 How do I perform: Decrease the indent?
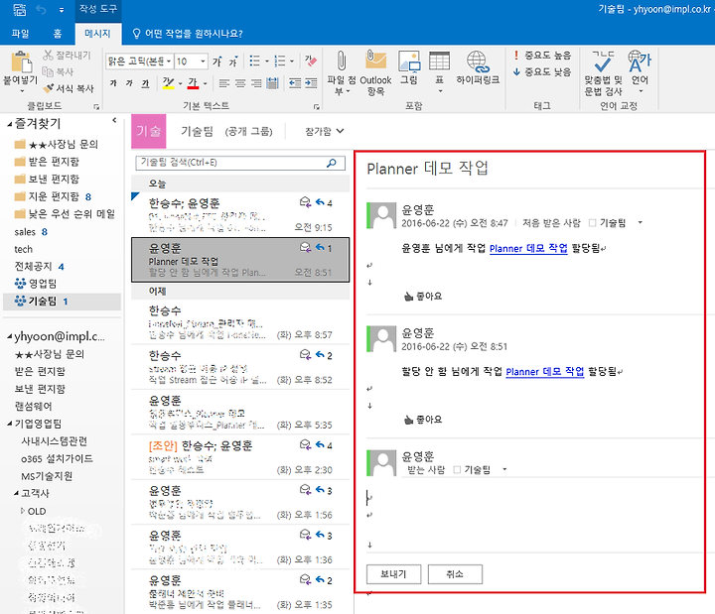295,83
